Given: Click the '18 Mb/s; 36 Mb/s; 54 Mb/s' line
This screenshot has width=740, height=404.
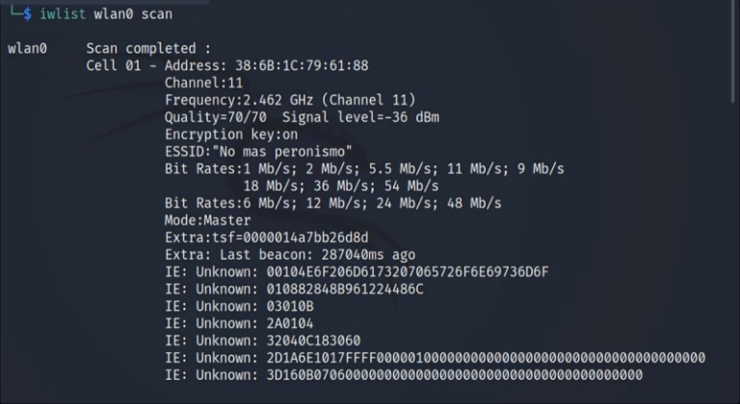Looking at the screenshot, I should pyautogui.click(x=341, y=186).
